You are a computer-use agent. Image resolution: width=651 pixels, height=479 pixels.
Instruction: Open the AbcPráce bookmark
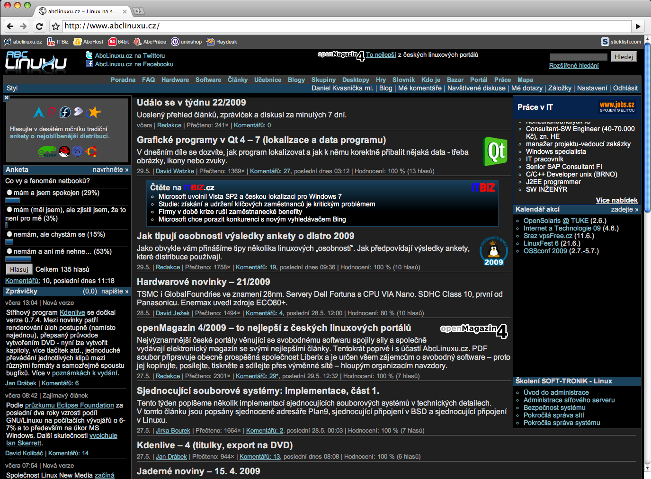pos(150,42)
